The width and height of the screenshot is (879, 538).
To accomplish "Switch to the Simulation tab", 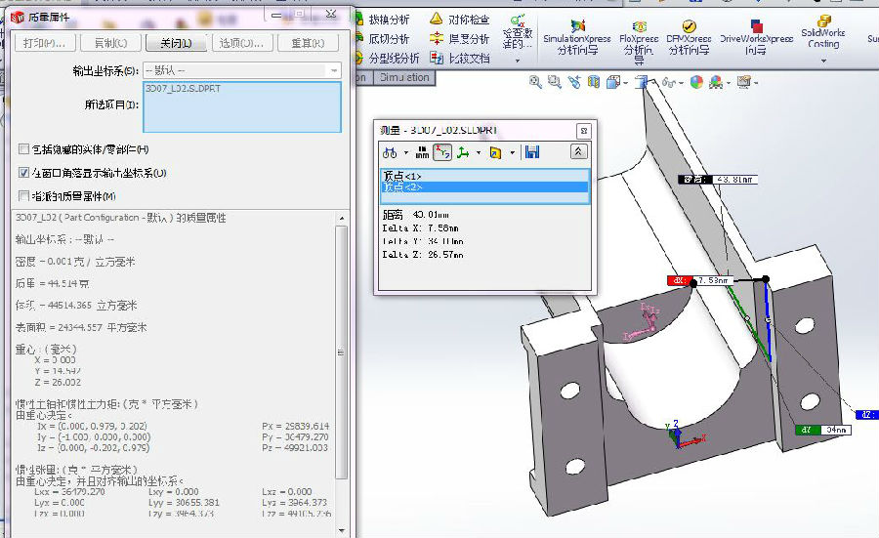I will 404,77.
